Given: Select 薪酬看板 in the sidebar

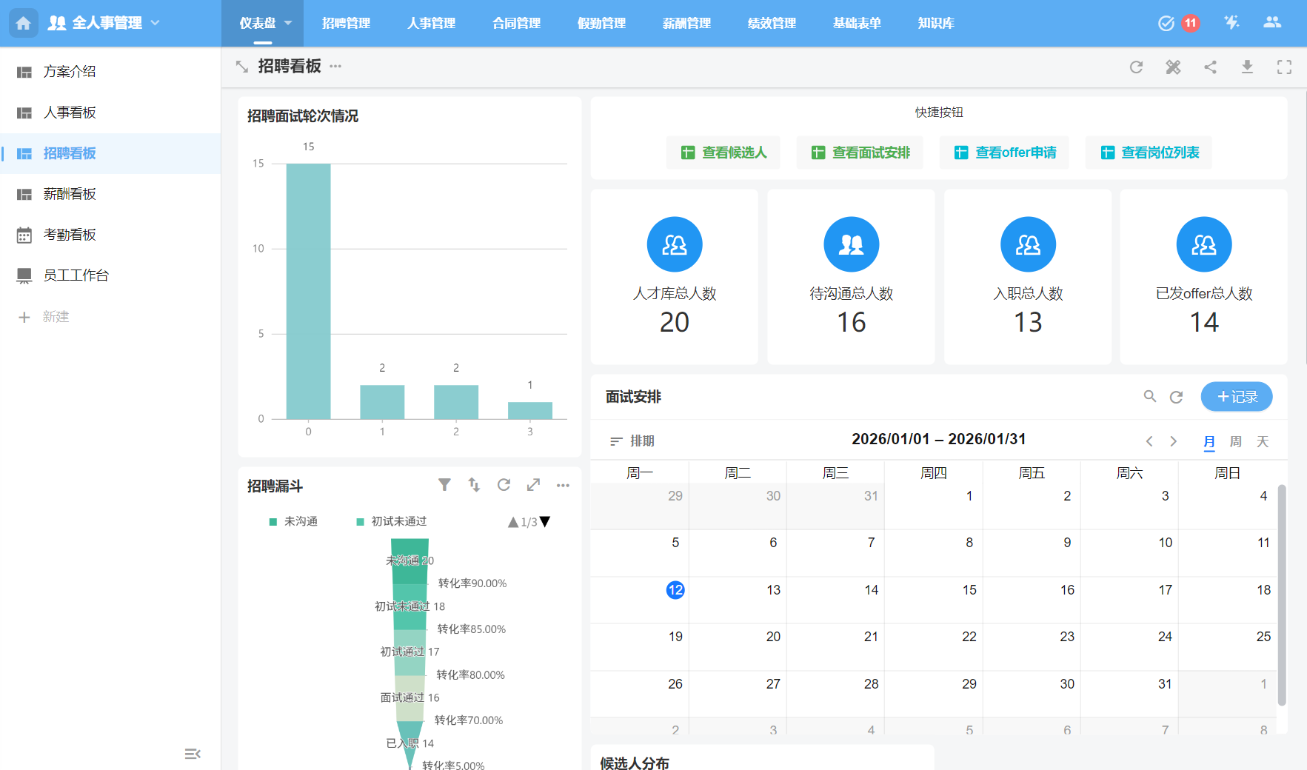Looking at the screenshot, I should tap(70, 194).
